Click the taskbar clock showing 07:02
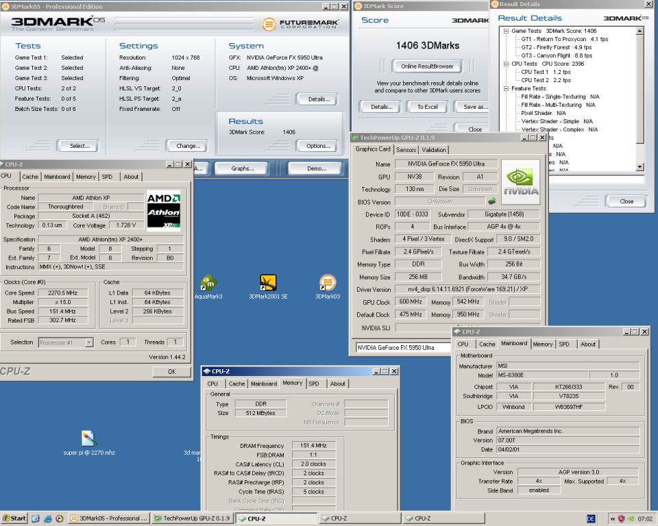The width and height of the screenshot is (658, 526). click(645, 519)
